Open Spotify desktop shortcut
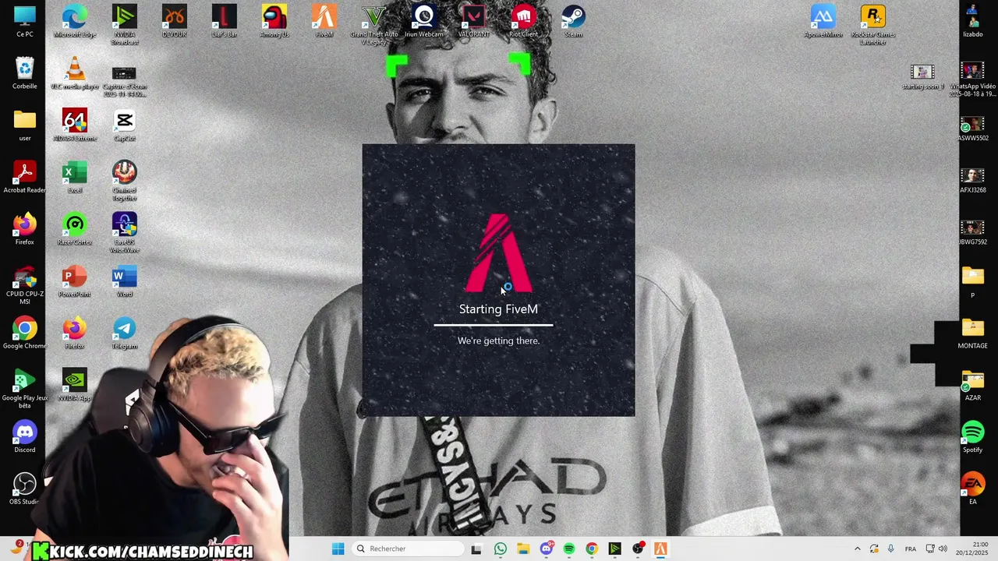The width and height of the screenshot is (998, 561). (x=972, y=437)
